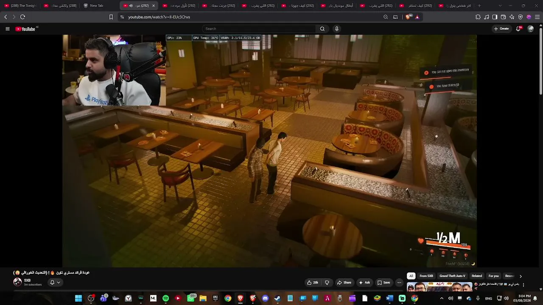Switch to the 'The Tonight' browser tab
Image resolution: width=543 pixels, height=305 pixels.
click(x=21, y=6)
